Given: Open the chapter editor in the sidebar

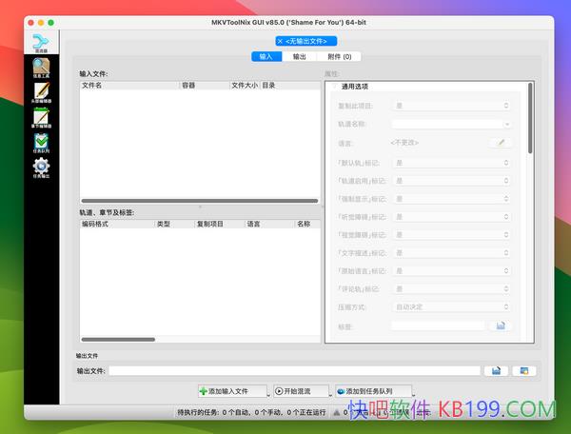Looking at the screenshot, I should [41, 118].
